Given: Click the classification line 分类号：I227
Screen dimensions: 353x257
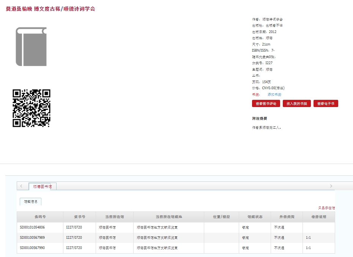Looking at the screenshot, I should 262,63.
